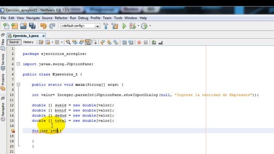Click the error hint bulb on line 17
This screenshot has width=274, height=154.
tap(13, 131)
